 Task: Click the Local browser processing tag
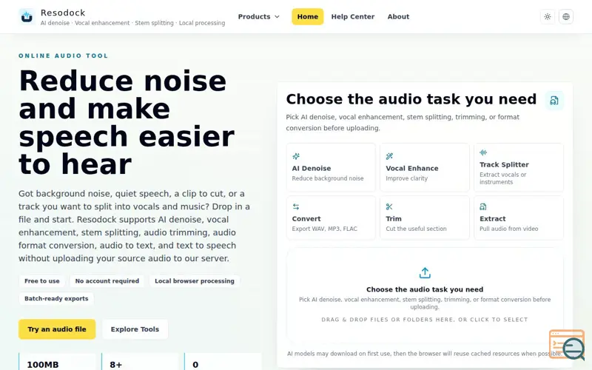[x=195, y=281]
